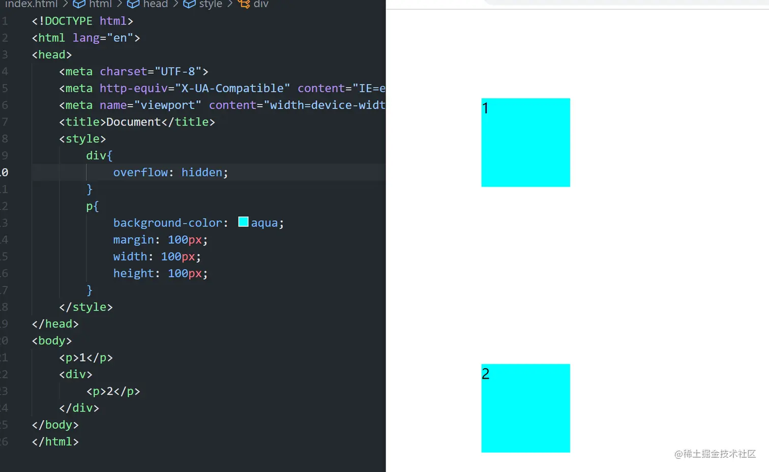Click the meta http-equiv line
This screenshot has height=472, width=769.
click(x=222, y=88)
